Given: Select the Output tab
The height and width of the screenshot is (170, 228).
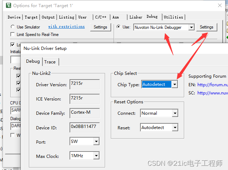Looking at the screenshot, I should tap(48, 17).
